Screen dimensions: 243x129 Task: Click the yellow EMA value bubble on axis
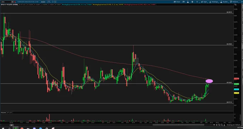coord(236,93)
